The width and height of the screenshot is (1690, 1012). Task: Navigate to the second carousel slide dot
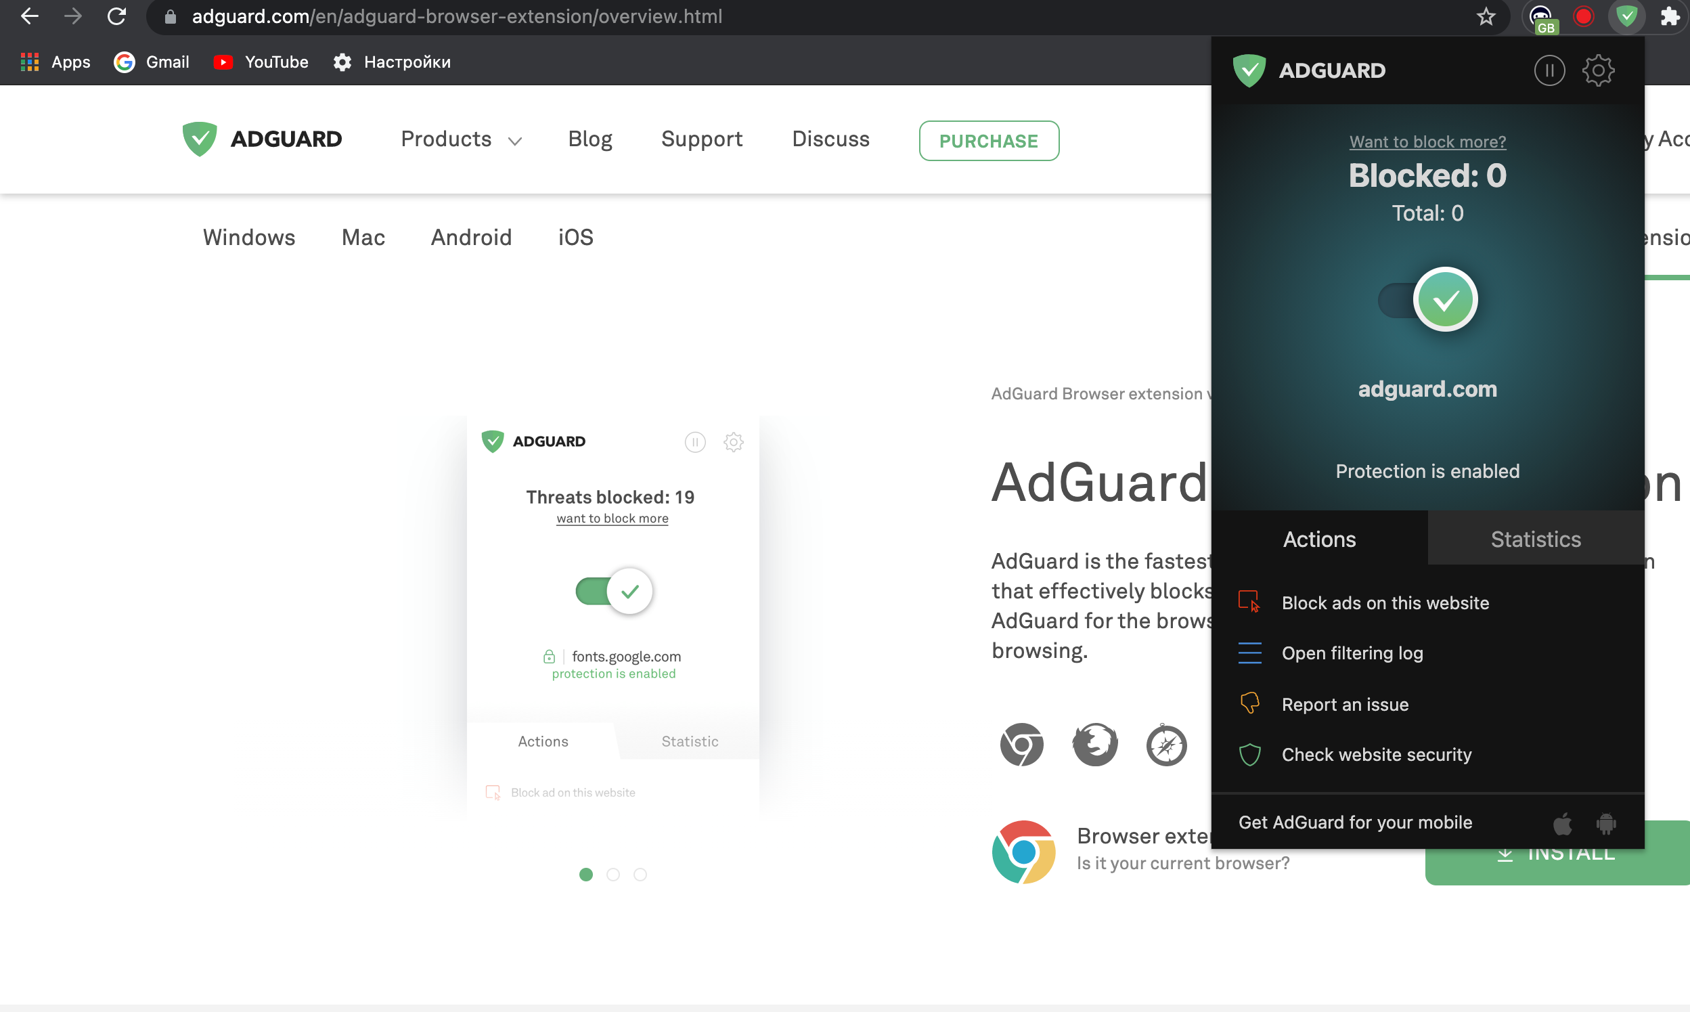coord(613,875)
